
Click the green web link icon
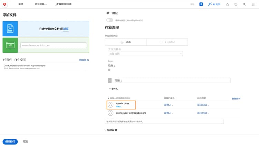click(x=10, y=45)
